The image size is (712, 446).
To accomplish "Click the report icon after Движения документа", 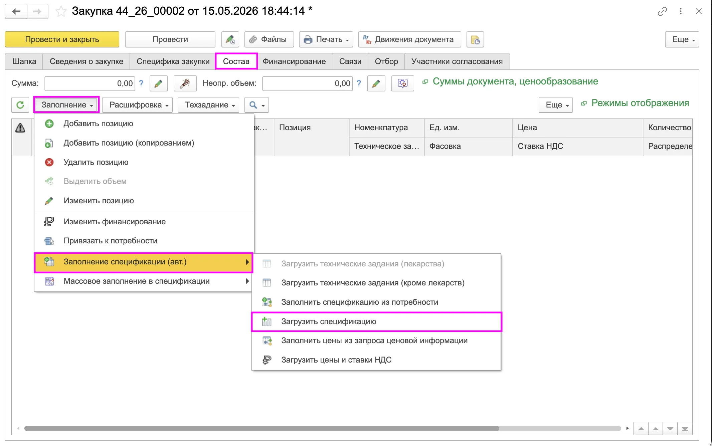I will tap(475, 39).
